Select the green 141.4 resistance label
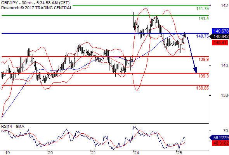The height and width of the screenshot is (155, 229). tap(204, 18)
